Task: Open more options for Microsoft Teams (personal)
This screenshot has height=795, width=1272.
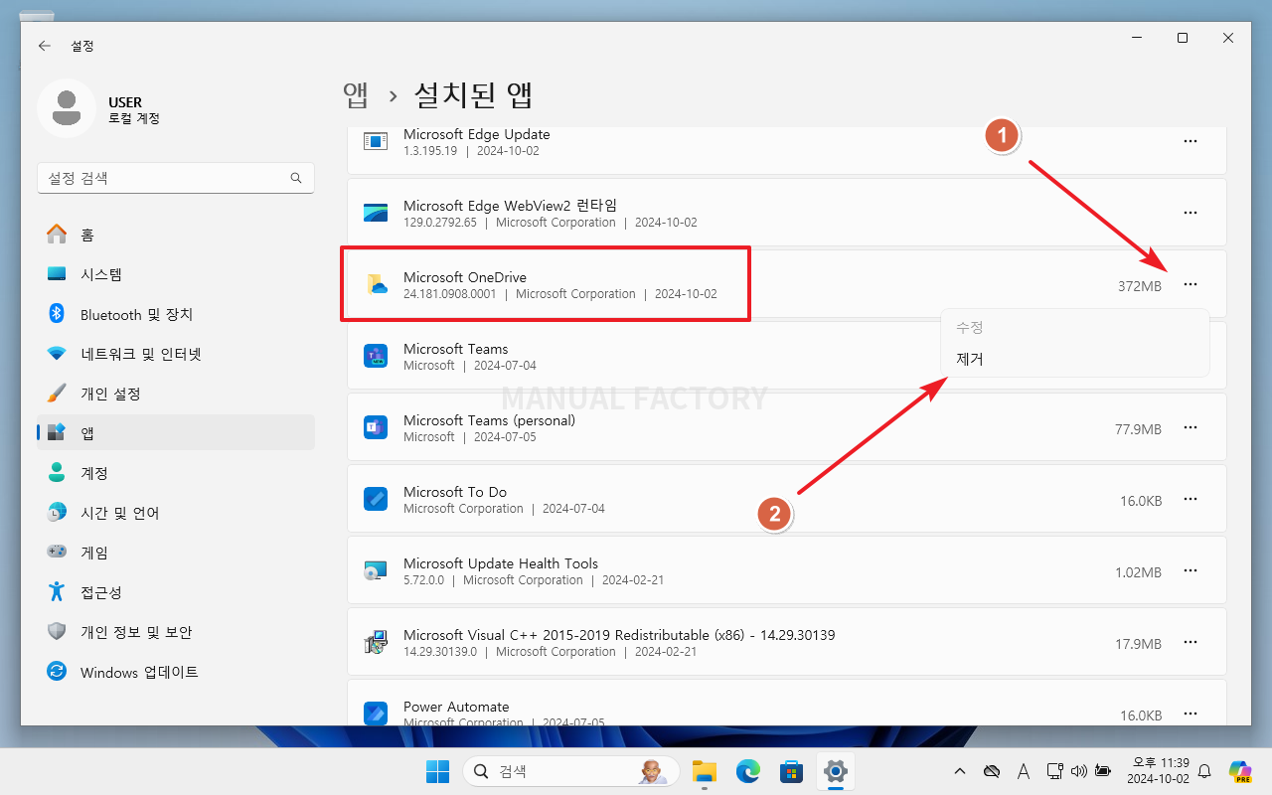Action: [1191, 428]
